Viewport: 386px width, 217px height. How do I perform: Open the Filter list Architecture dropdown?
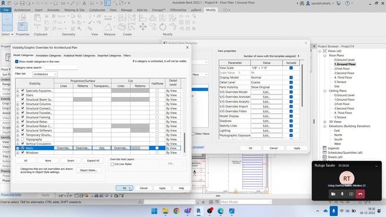pos(45,74)
